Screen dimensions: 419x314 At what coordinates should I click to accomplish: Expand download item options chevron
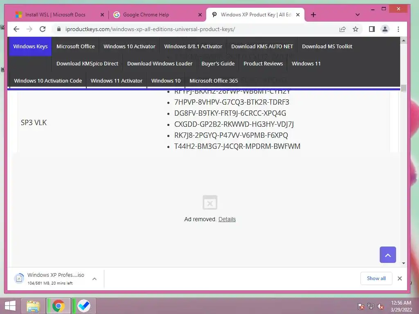click(95, 279)
